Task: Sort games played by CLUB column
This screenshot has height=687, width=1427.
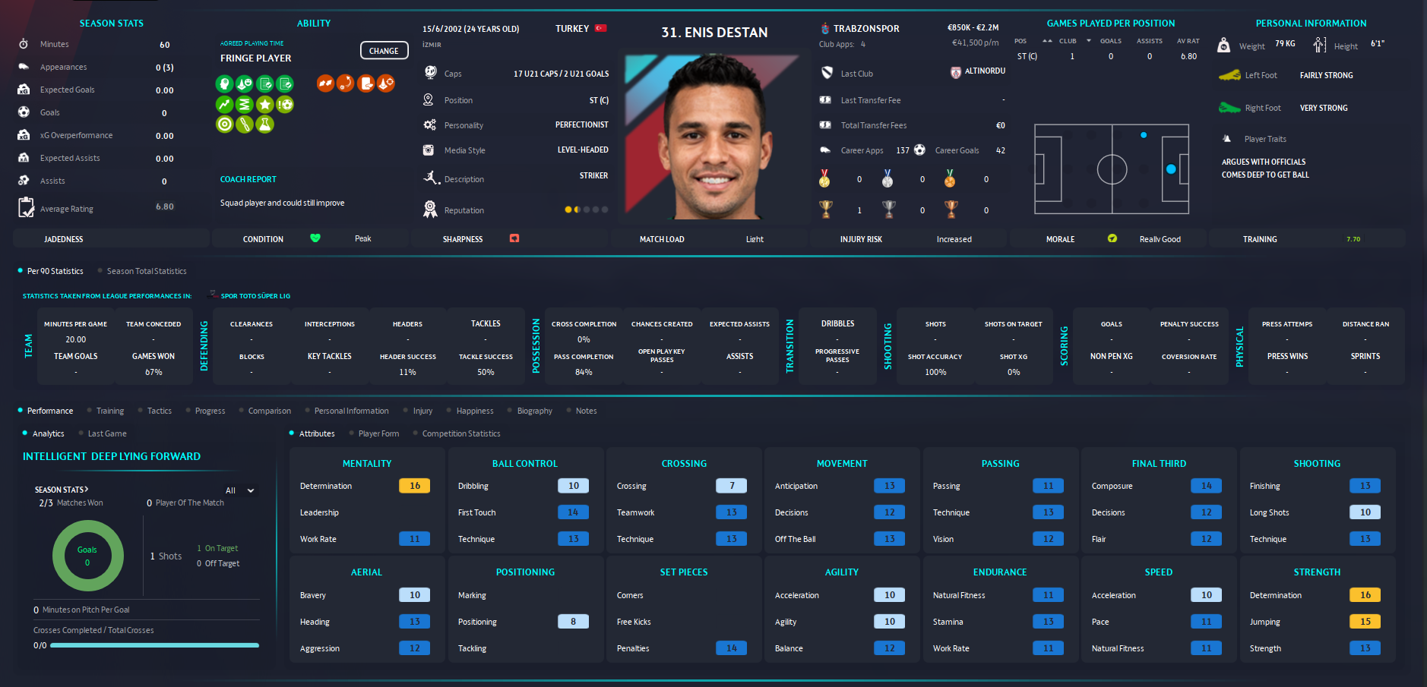Action: tap(1068, 41)
